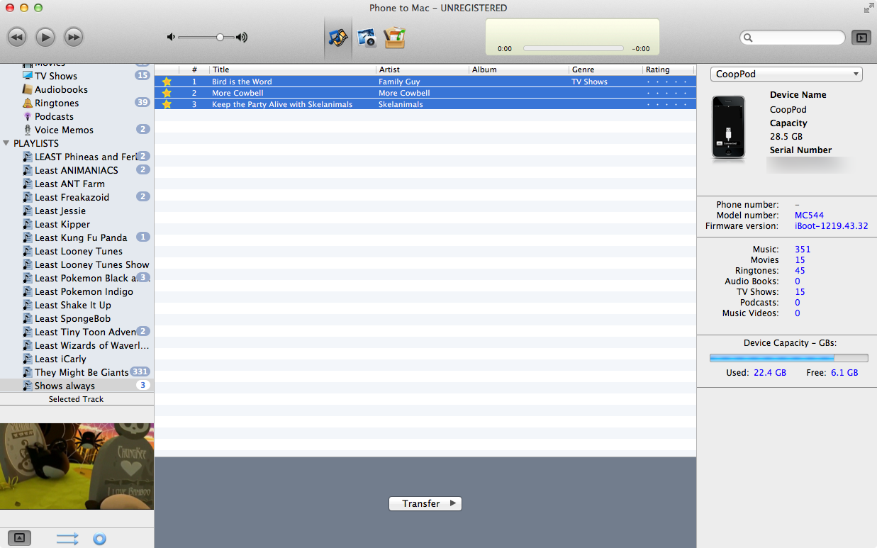The height and width of the screenshot is (548, 877).
Task: Click the blue repeat circle icon
Action: point(99,539)
